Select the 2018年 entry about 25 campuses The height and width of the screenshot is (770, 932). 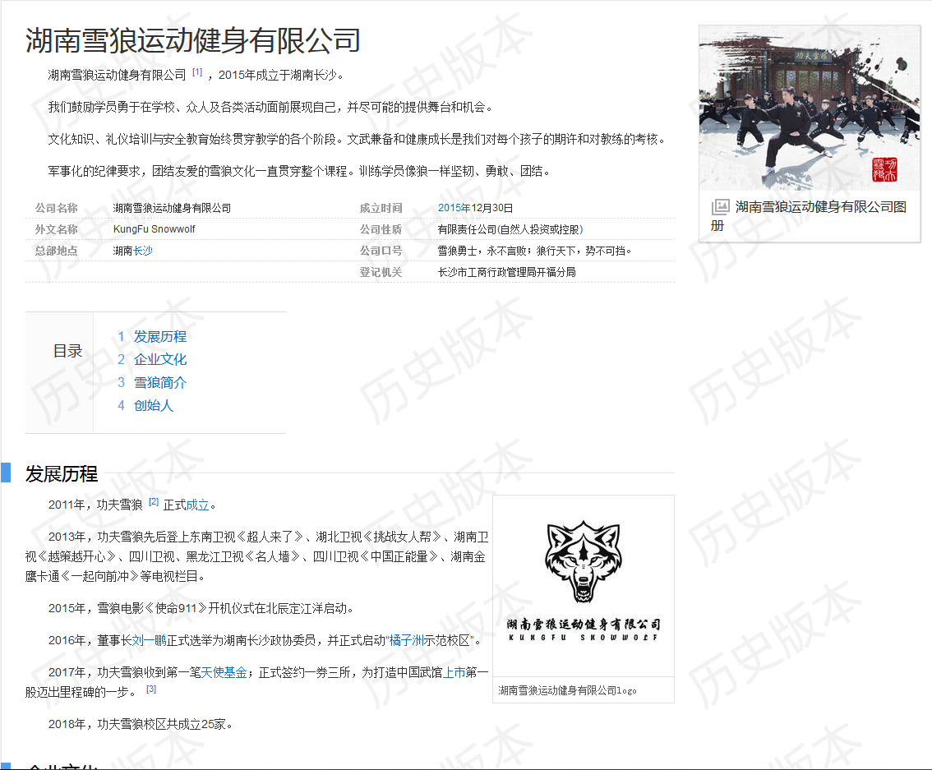tap(143, 724)
